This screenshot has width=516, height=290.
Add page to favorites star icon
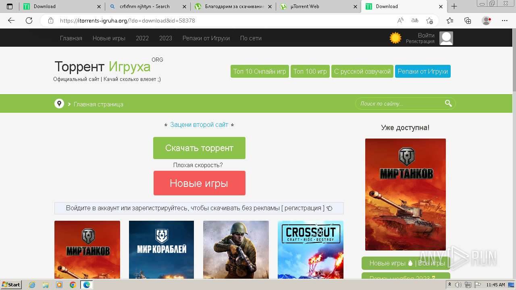click(429, 21)
